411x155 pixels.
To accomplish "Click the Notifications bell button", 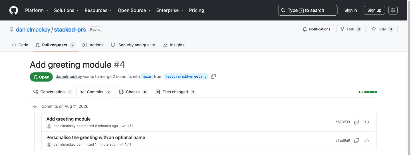I will 316,29.
